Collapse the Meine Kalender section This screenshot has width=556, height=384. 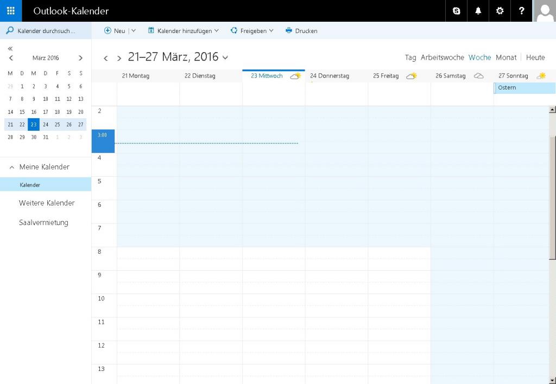(x=12, y=167)
